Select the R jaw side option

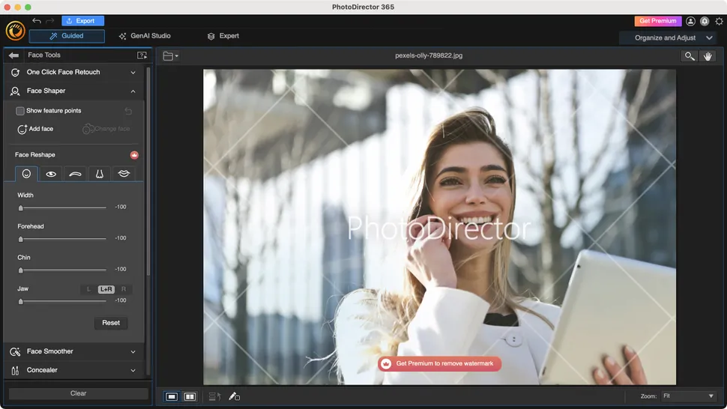124,289
